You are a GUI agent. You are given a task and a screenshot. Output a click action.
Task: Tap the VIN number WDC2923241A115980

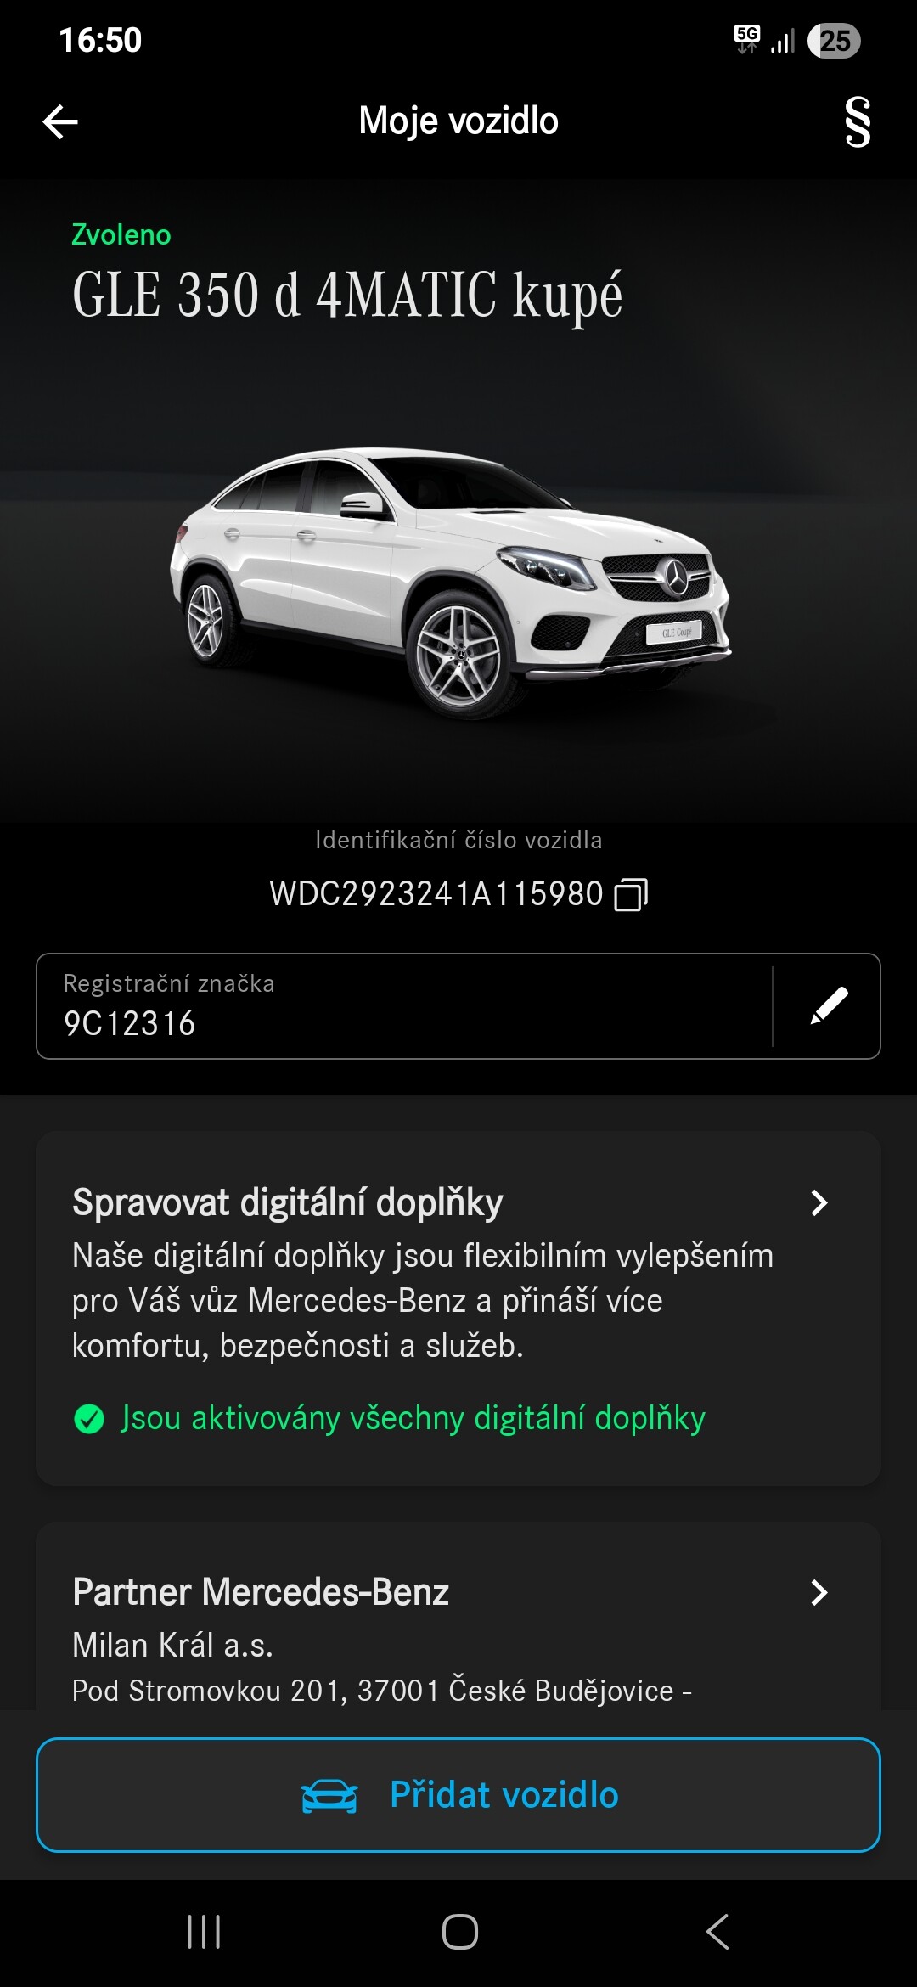click(436, 894)
